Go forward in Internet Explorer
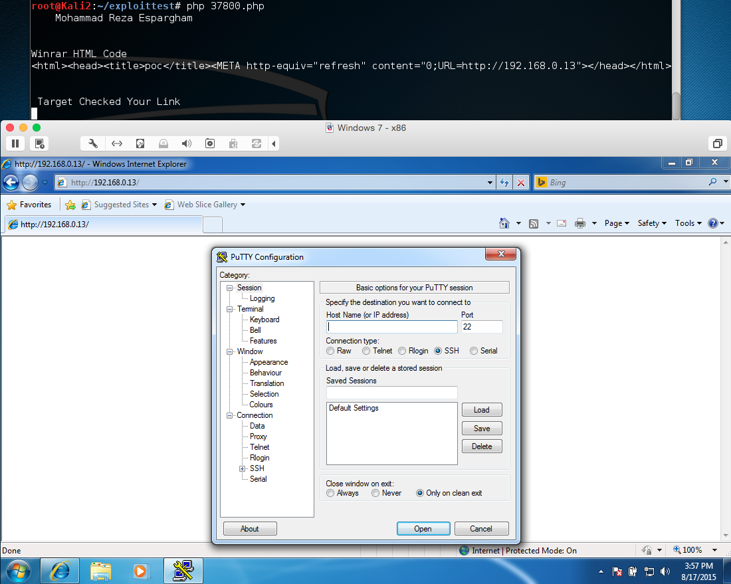Viewport: 731px width, 584px height. [x=30, y=182]
